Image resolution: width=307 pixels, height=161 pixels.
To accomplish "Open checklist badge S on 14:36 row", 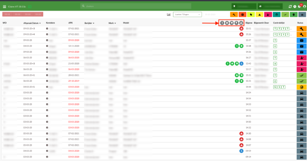I will coord(275,52).
